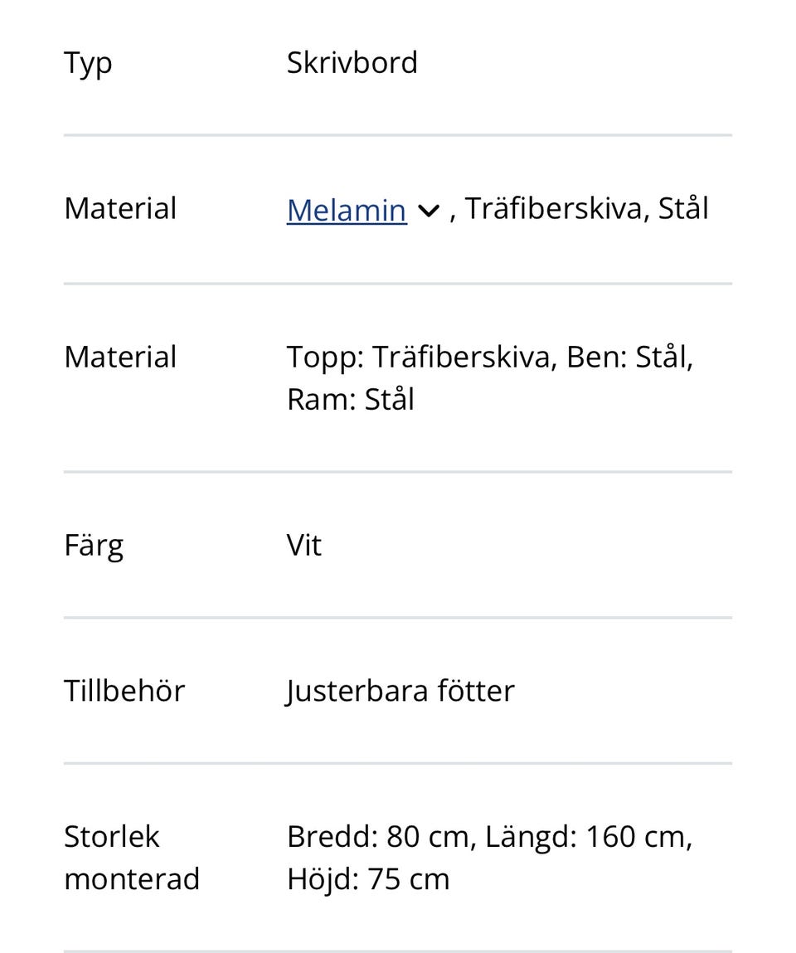Image resolution: width=796 pixels, height=953 pixels.
Task: Select the Vit color value
Action: click(x=303, y=544)
